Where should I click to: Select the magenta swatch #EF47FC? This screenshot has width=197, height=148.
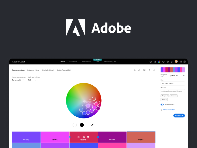click(55, 137)
